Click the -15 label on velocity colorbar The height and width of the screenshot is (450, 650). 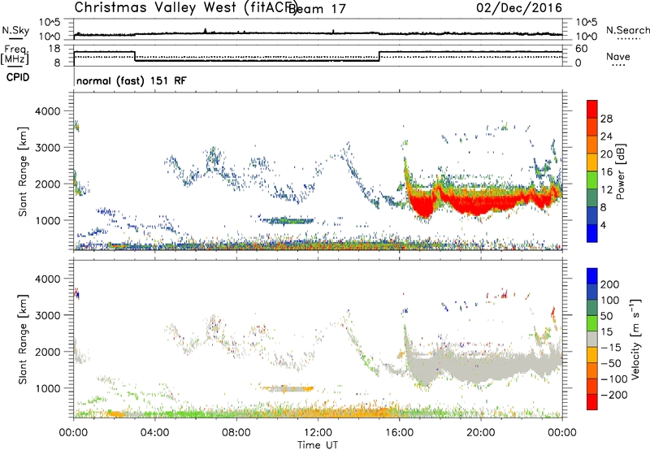click(611, 348)
